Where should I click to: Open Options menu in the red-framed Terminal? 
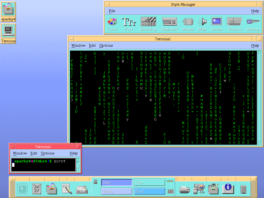(x=47, y=153)
